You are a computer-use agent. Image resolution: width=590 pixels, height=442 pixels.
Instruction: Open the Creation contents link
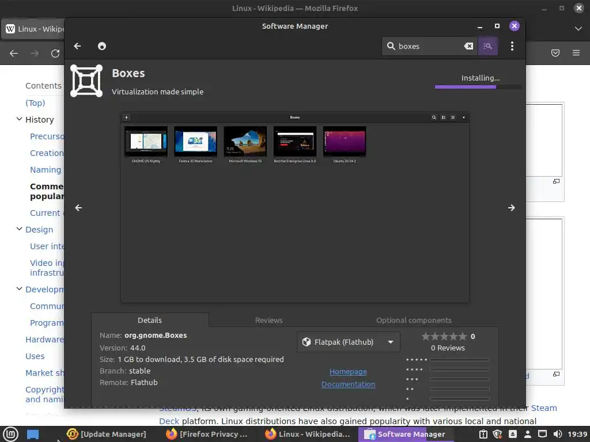click(x=47, y=153)
